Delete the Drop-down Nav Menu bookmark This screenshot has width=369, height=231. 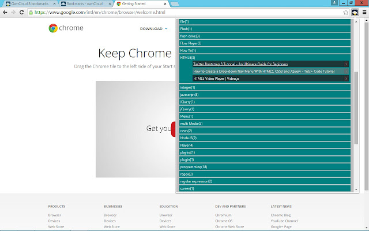[x=346, y=71]
